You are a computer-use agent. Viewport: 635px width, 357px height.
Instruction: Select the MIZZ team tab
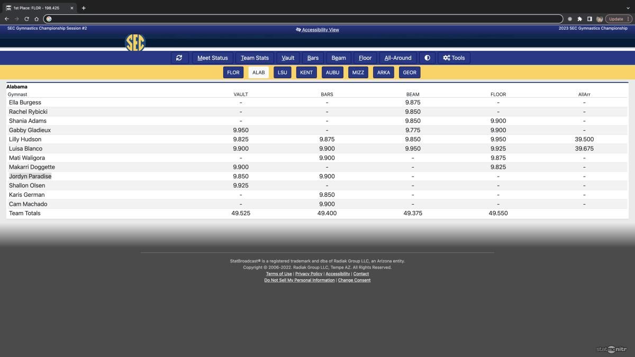tap(358, 72)
